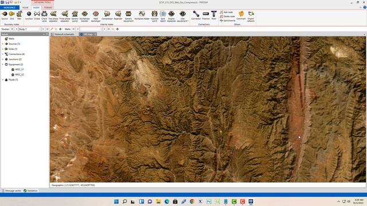This screenshot has width=367, height=206.
Task: Add a new well with green plus
Action: (118, 29)
